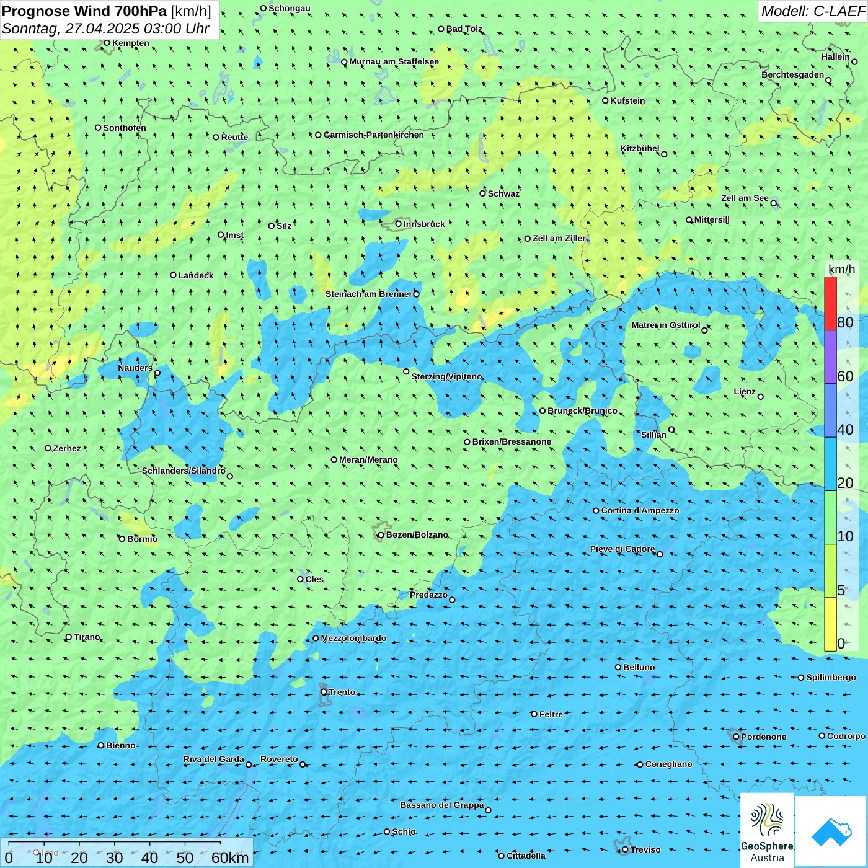Image resolution: width=868 pixels, height=868 pixels.
Task: Click the Kempten city label
Action: click(131, 43)
